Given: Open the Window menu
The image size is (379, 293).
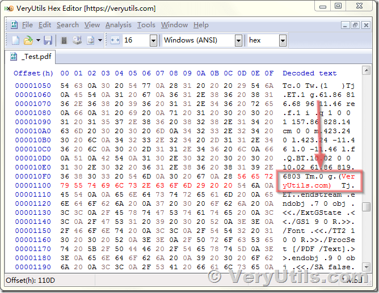Looking at the screenshot, I should (174, 25).
